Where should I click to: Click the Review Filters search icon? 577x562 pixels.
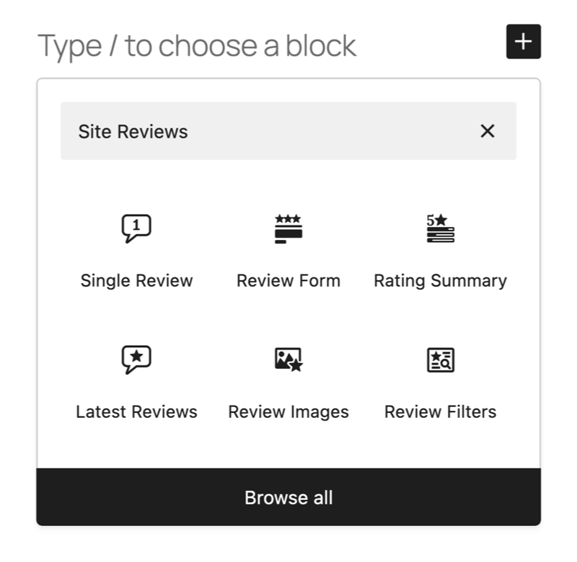pyautogui.click(x=440, y=359)
